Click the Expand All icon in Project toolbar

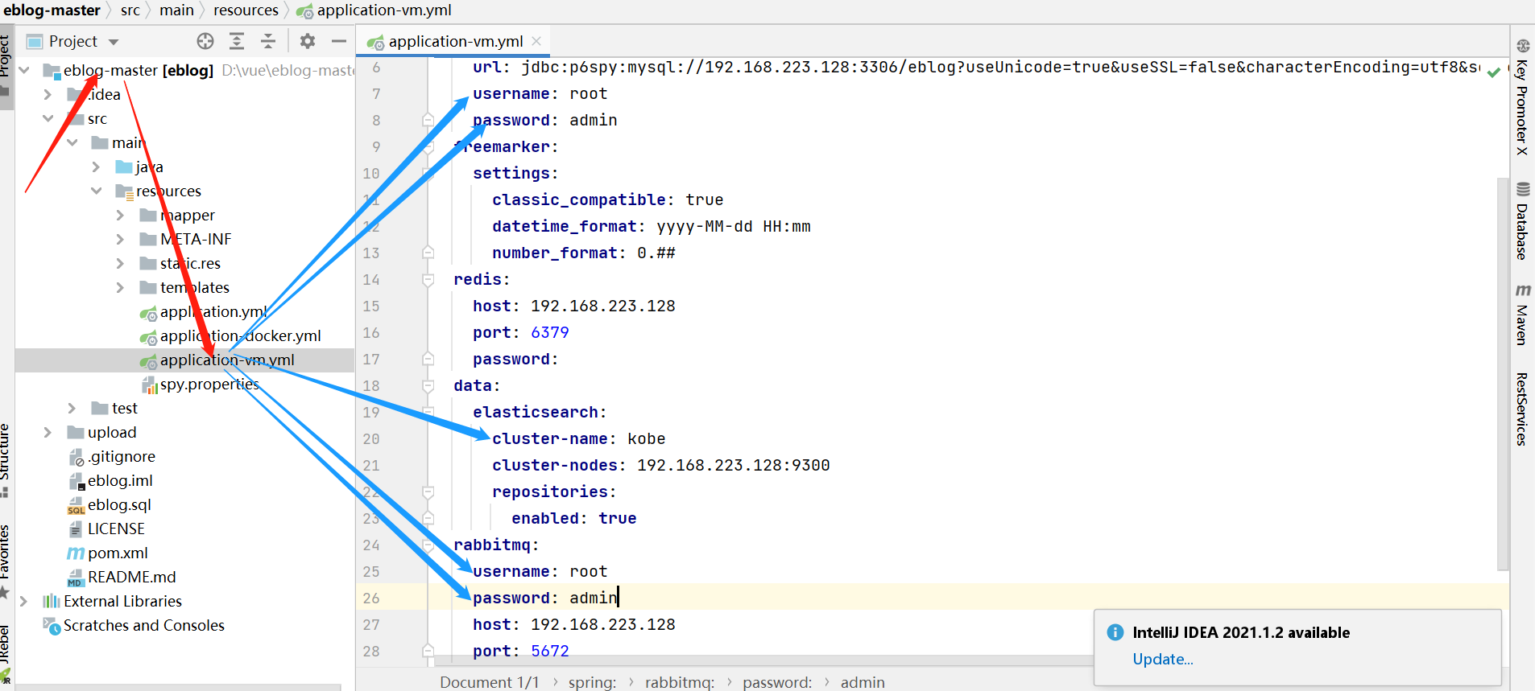pos(237,41)
